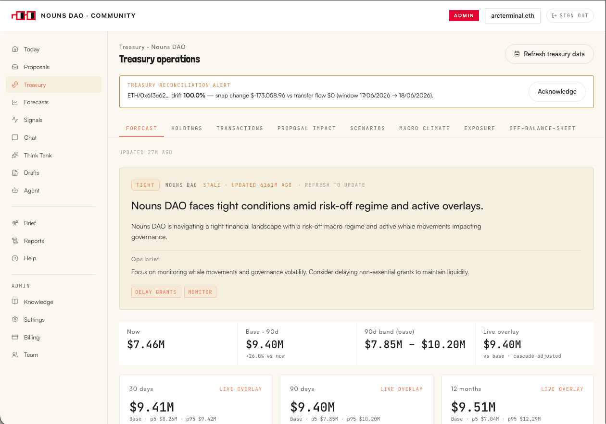Image resolution: width=606 pixels, height=424 pixels.
Task: Click the arcterminal.eth account button
Action: click(513, 15)
